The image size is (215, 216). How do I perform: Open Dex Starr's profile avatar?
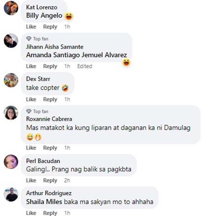pos(11,80)
